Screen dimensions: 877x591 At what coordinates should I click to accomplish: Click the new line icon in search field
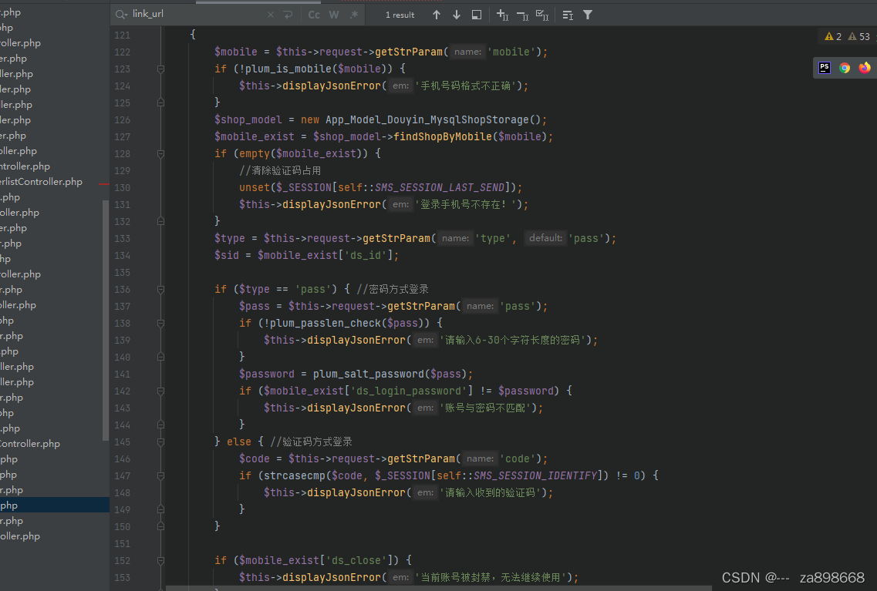click(x=288, y=15)
